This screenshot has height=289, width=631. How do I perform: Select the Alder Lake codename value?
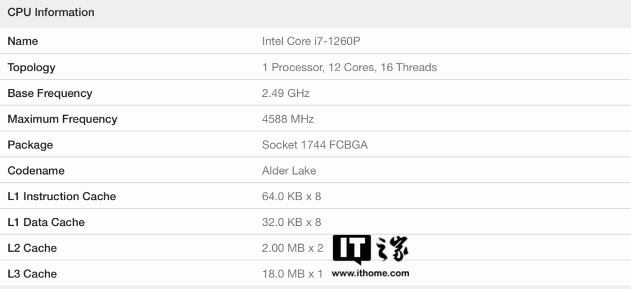click(x=289, y=170)
